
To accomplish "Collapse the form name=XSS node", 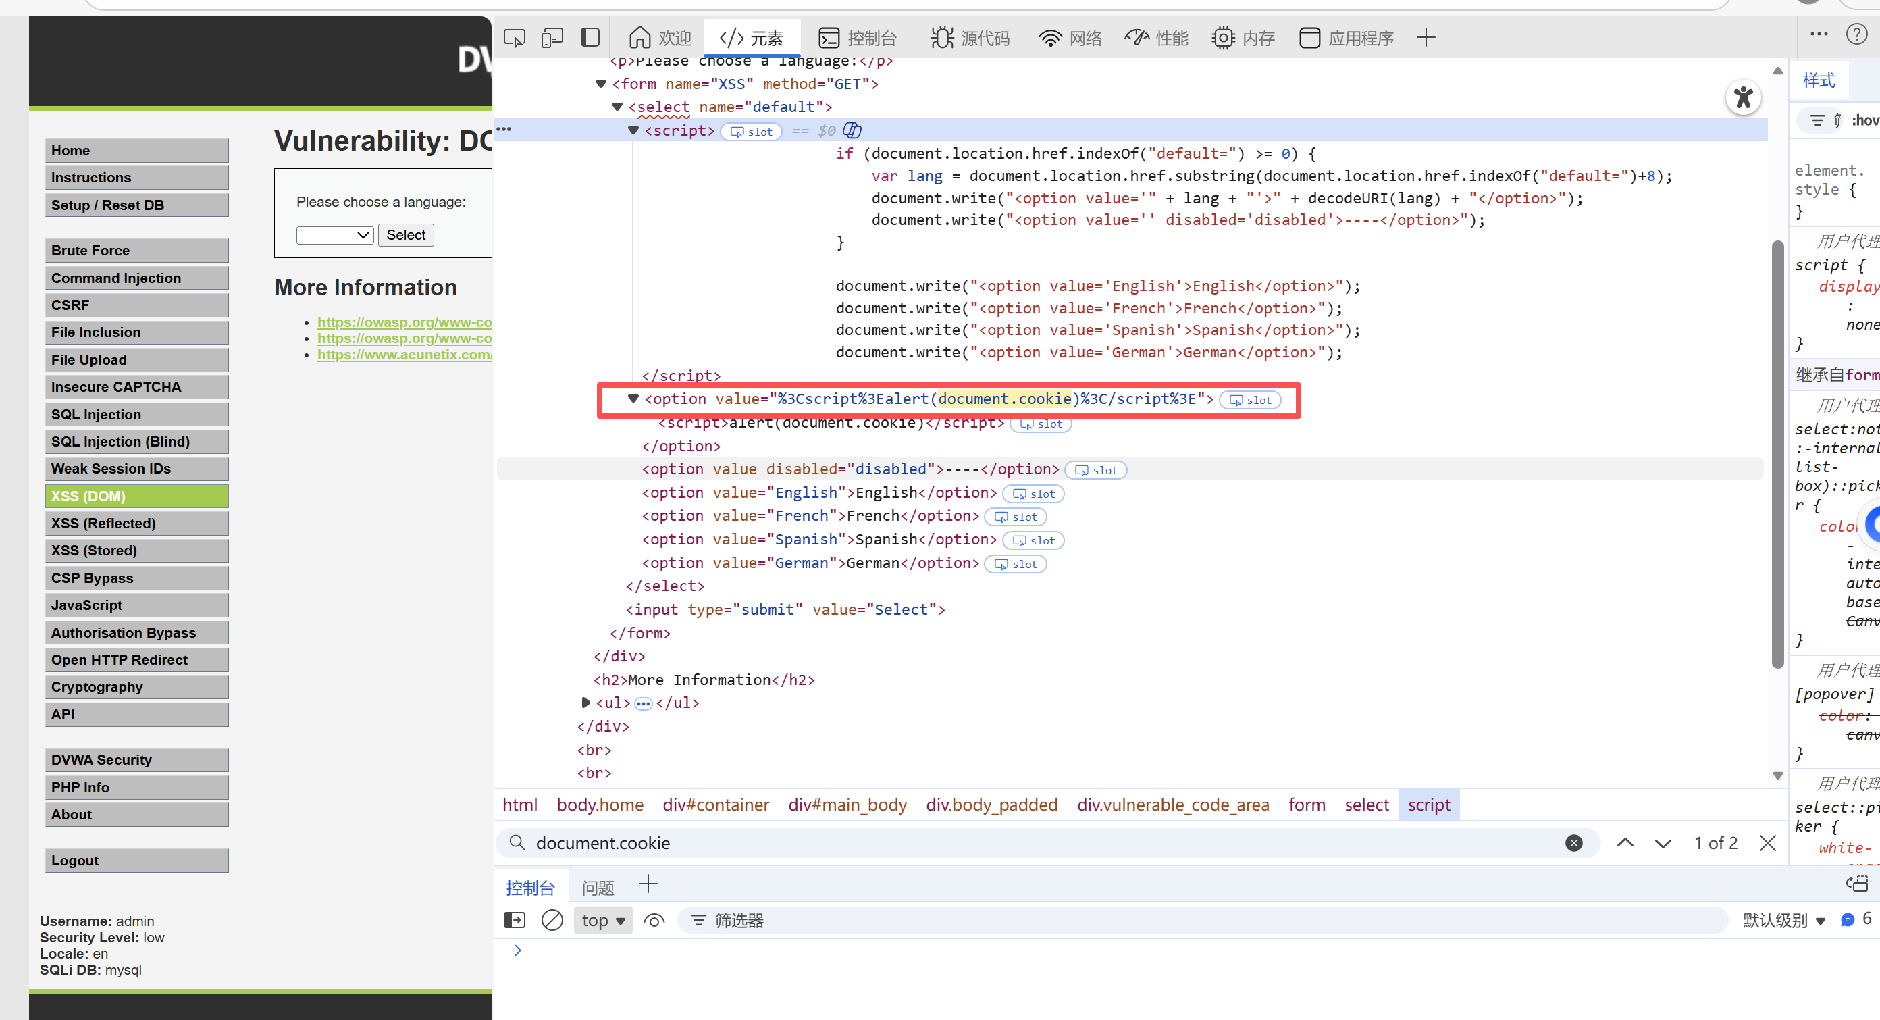I will (600, 84).
